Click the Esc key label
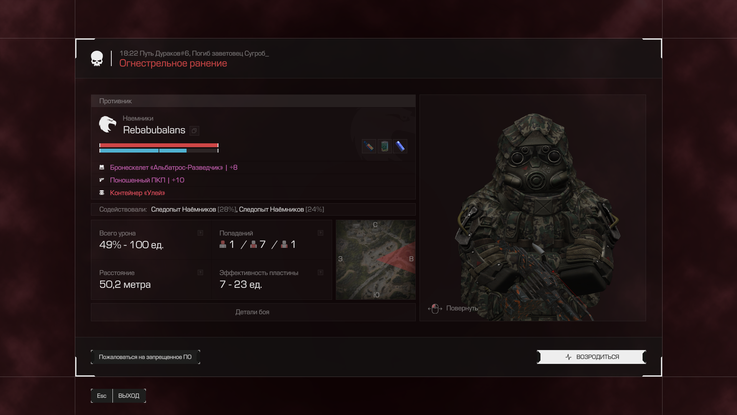Screen dimensions: 737x415 coord(102,396)
